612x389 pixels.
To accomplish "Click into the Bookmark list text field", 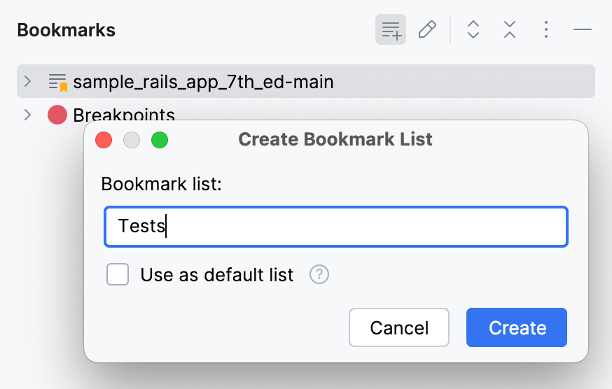I will click(x=336, y=227).
